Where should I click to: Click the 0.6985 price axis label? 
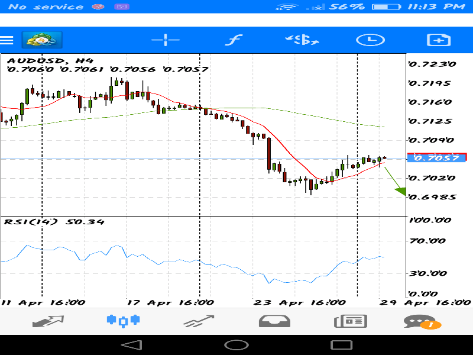(x=432, y=197)
